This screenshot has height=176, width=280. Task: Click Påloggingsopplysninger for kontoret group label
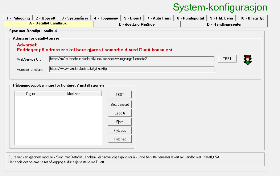[58, 85]
